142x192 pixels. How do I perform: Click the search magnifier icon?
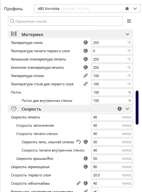coord(12,21)
